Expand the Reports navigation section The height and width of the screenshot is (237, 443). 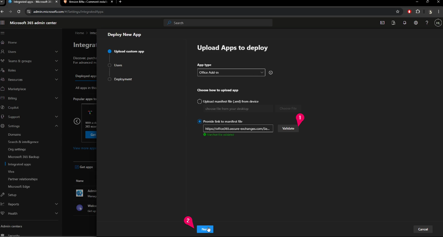click(56, 204)
